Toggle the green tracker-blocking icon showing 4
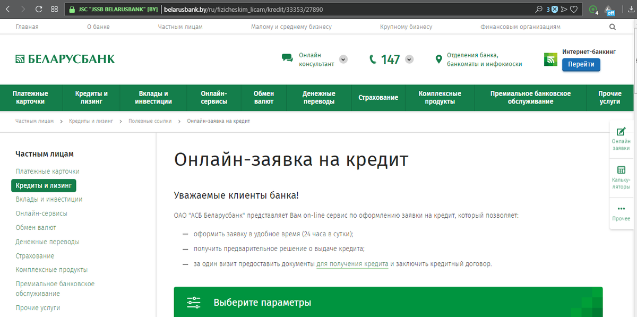 click(592, 8)
